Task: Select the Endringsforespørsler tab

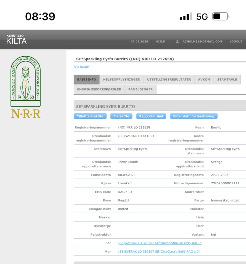Action: pyautogui.click(x=99, y=89)
